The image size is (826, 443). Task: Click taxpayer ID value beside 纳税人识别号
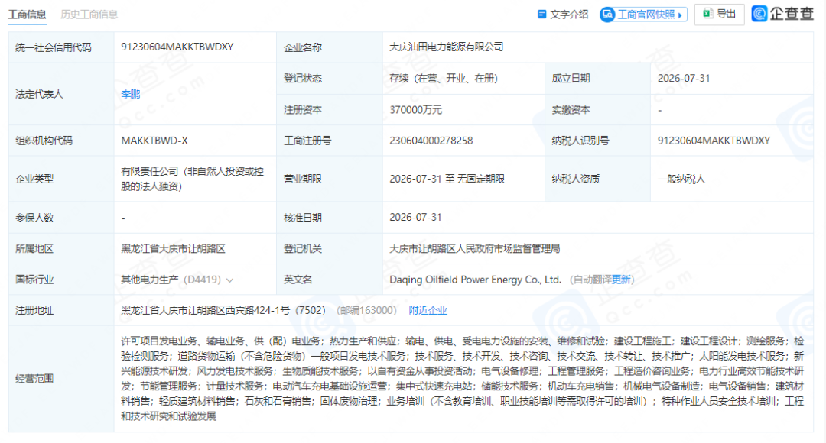point(714,141)
